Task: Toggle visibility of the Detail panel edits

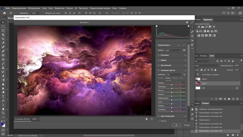Action: tap(185, 65)
